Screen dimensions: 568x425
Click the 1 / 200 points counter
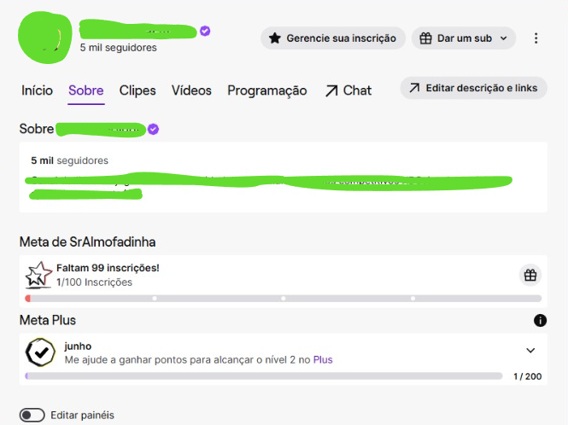pos(528,376)
